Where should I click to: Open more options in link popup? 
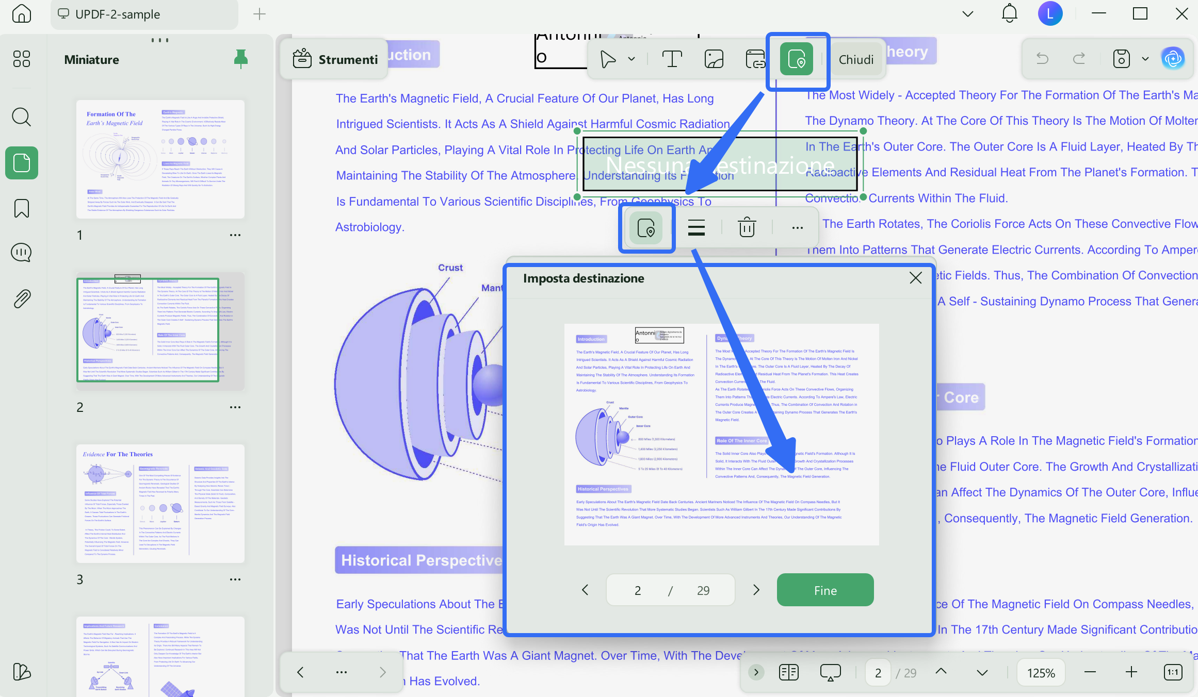[797, 227]
